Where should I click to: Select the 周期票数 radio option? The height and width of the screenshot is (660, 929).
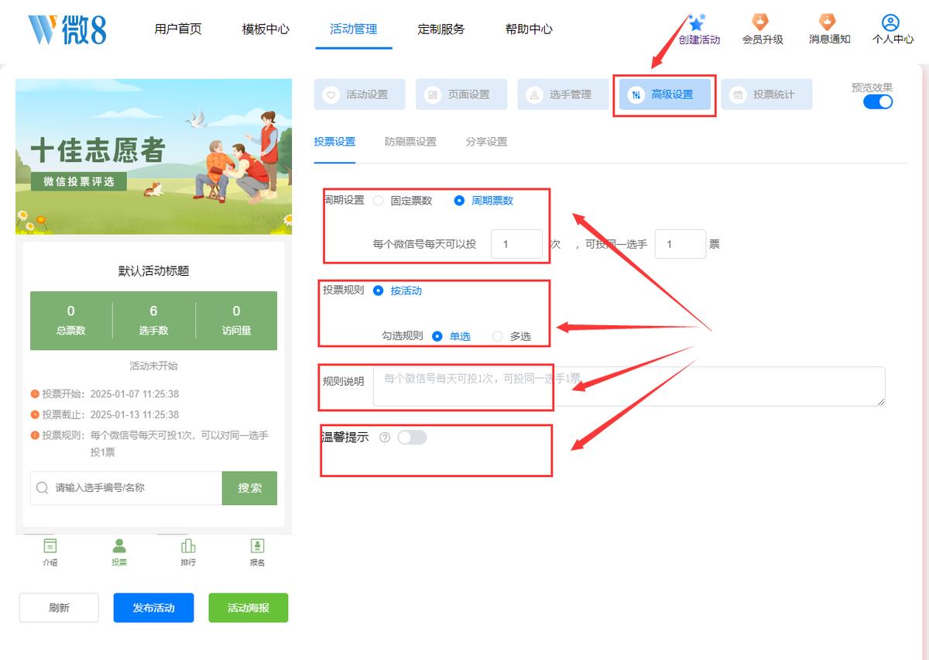point(459,201)
